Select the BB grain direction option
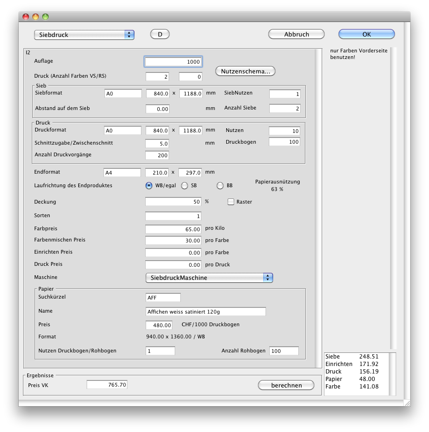 pyautogui.click(x=220, y=186)
